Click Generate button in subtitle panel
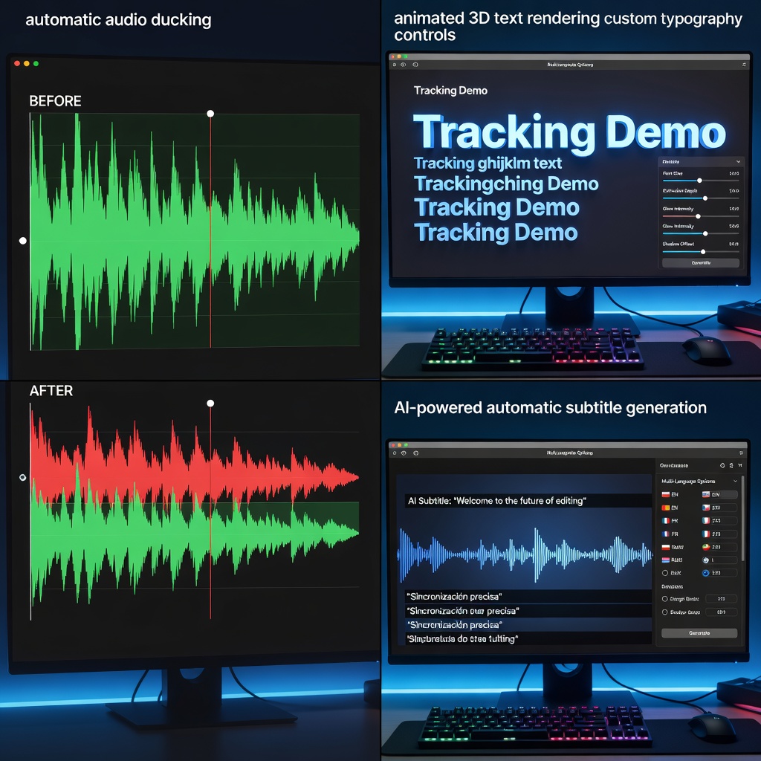 699,633
